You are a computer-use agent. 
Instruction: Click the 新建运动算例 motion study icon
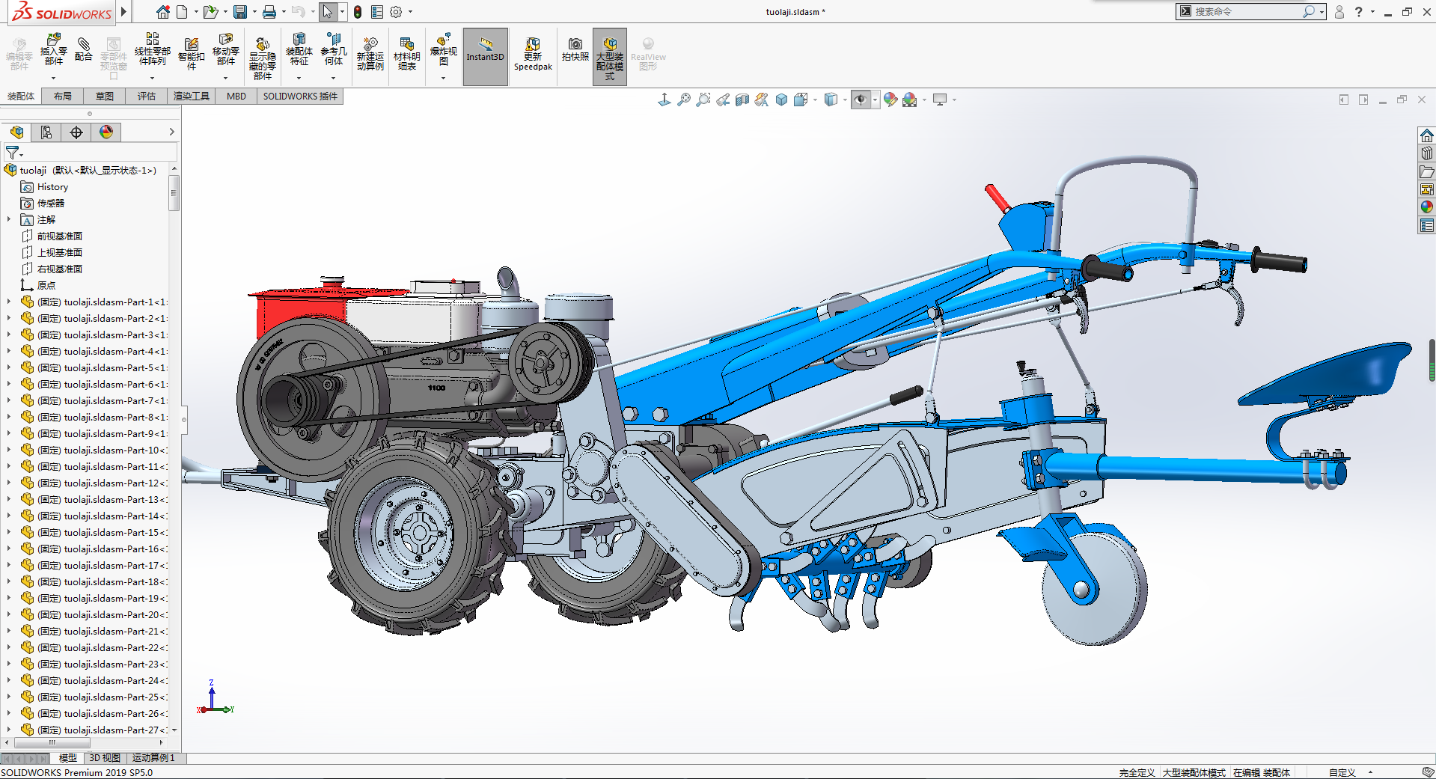370,54
